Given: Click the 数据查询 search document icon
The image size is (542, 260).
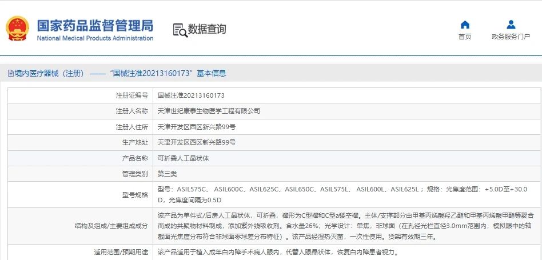Looking at the screenshot, I should 180,30.
